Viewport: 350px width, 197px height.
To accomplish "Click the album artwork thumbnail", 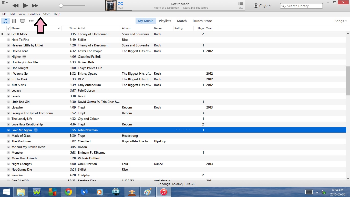I will 111,6.
